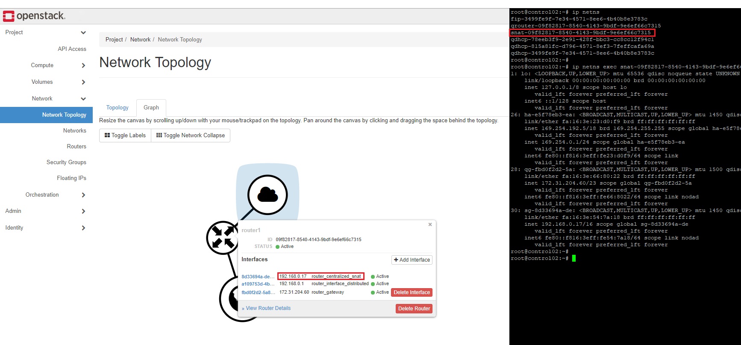Click the Project breadcrumb link
Screen dimensions: 741x345
coord(114,40)
